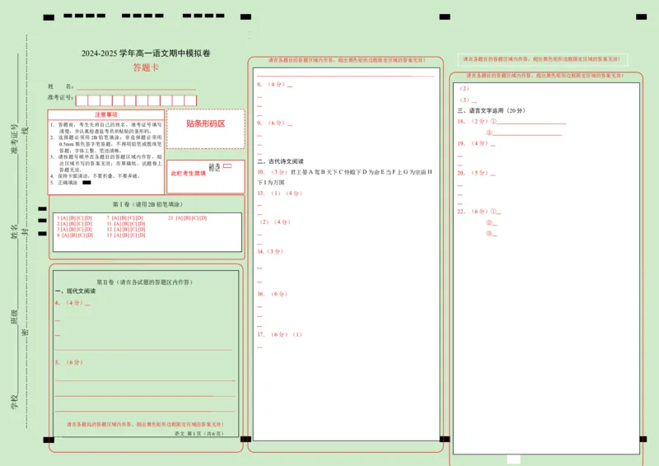Click the 姓名 name input line
This screenshot has height=466, width=659.
[x=136, y=86]
